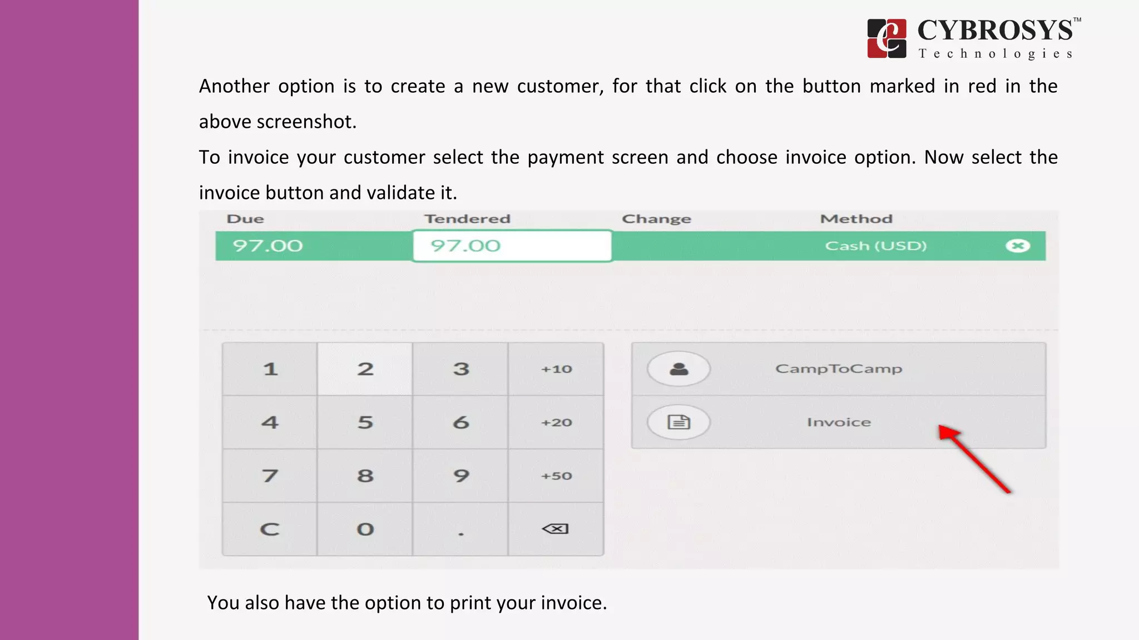This screenshot has height=640, width=1139.
Task: Tap numpad key 0
Action: click(365, 529)
